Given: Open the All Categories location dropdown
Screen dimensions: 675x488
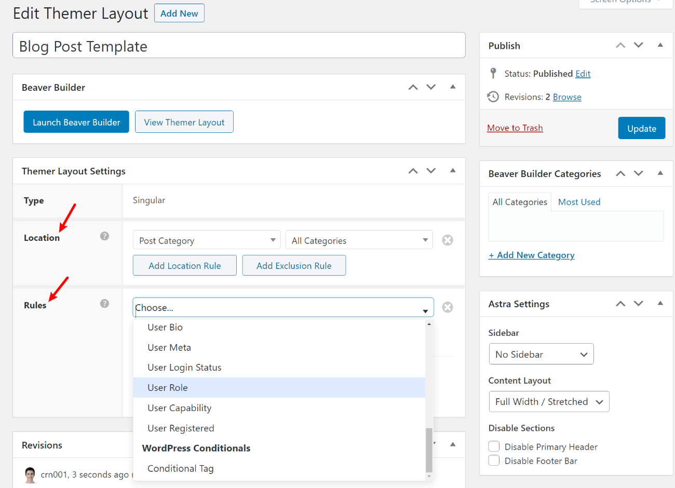Looking at the screenshot, I should point(359,240).
